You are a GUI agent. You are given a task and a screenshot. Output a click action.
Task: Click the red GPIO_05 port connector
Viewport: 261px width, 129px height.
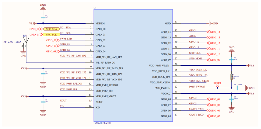pyautogui.click(x=214, y=116)
